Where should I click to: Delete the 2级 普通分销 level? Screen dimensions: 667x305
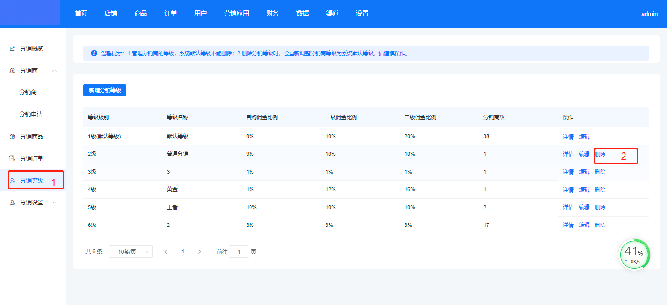(600, 154)
